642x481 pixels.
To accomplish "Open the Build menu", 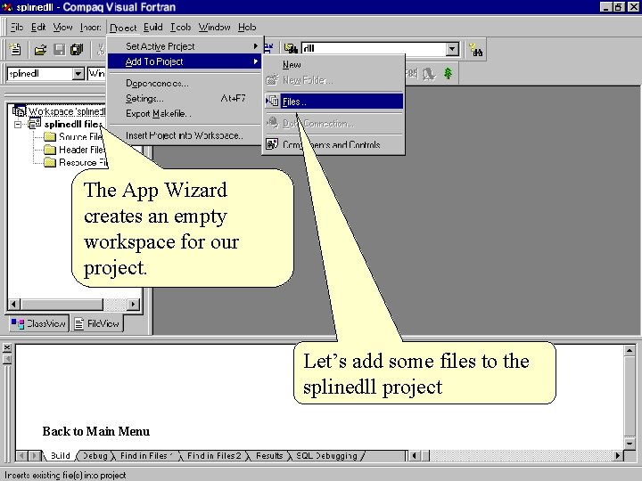I will 153,27.
